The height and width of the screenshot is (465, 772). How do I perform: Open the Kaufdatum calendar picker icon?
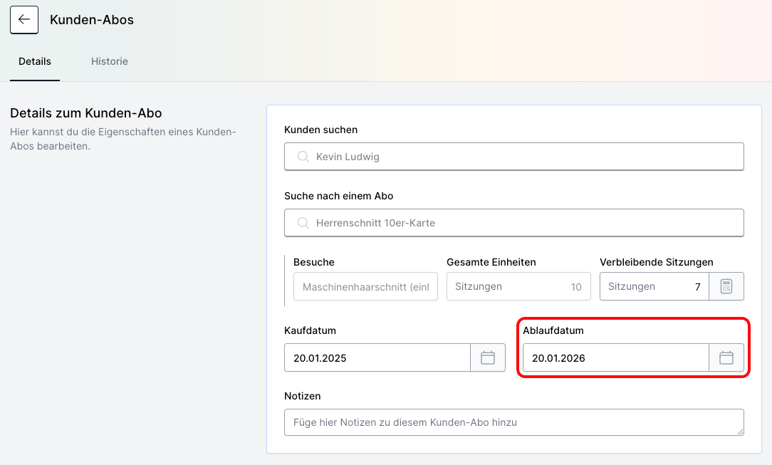[488, 357]
